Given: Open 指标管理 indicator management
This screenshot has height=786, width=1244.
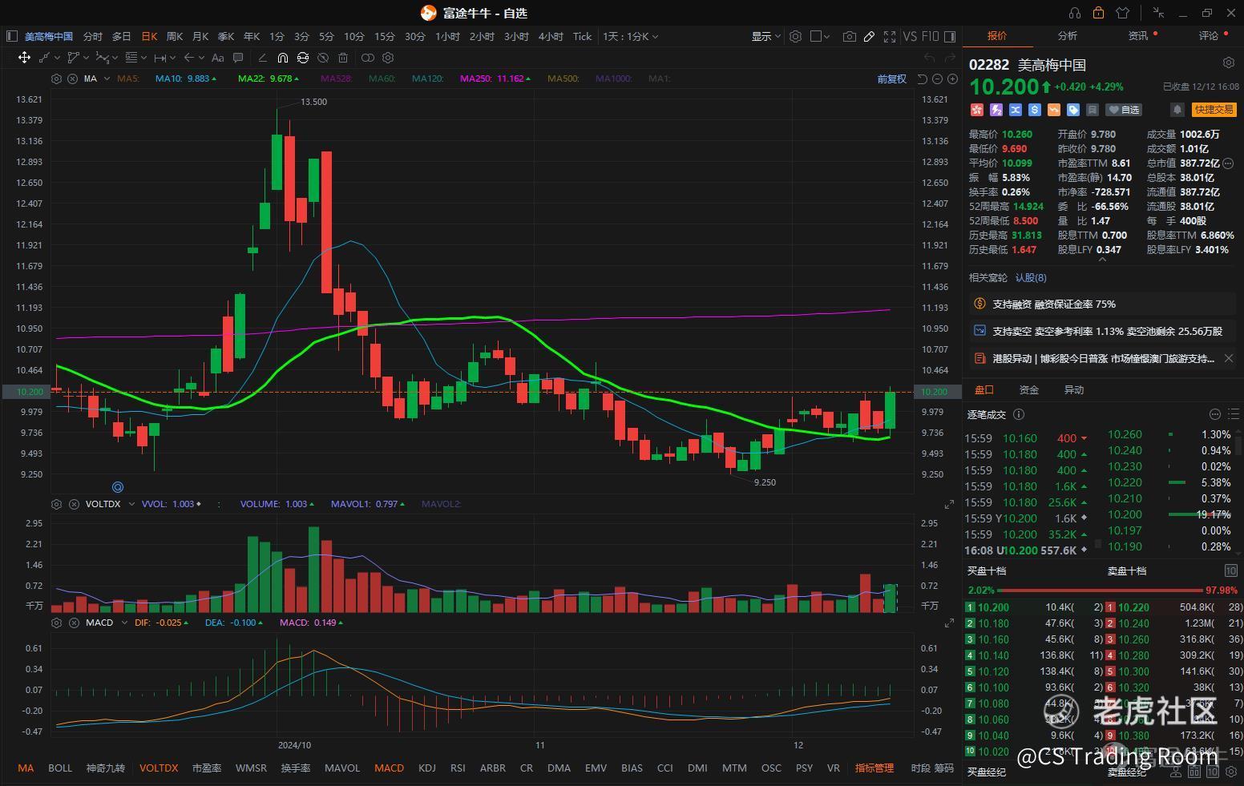Looking at the screenshot, I should [874, 768].
